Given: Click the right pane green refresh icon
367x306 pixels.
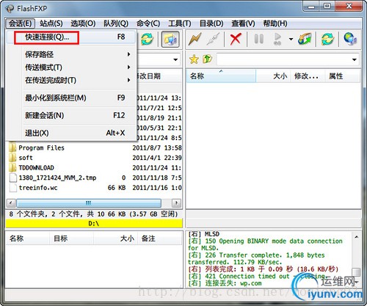Looking at the screenshot, I should [327, 39].
